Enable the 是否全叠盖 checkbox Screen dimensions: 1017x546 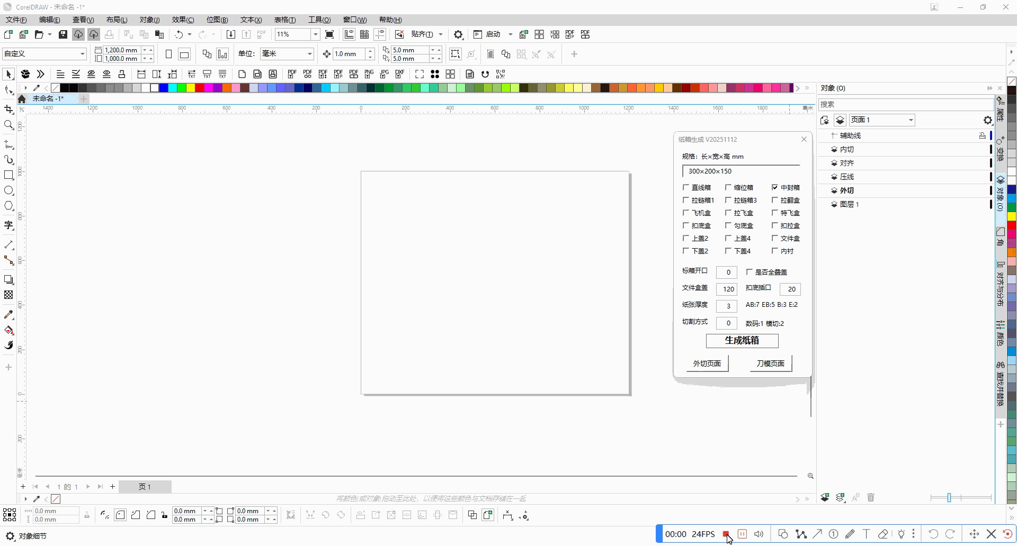750,272
